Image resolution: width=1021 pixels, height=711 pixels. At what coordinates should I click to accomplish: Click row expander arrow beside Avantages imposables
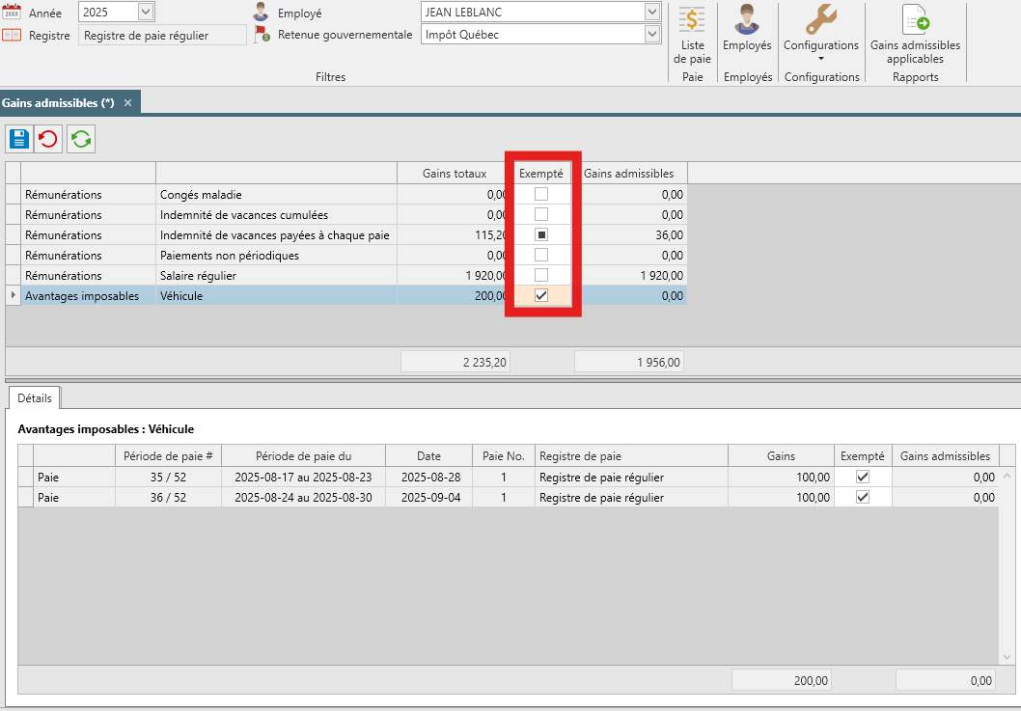click(x=13, y=295)
